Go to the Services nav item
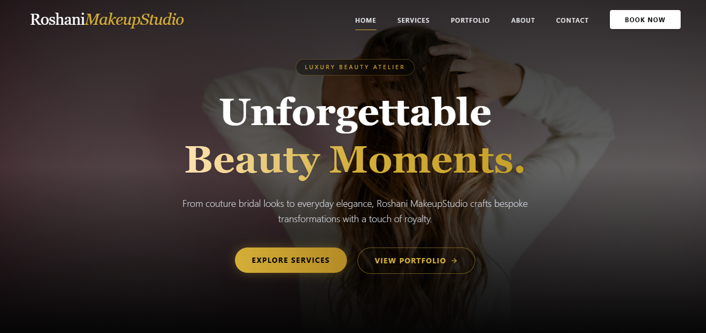706x333 pixels. 413,21
